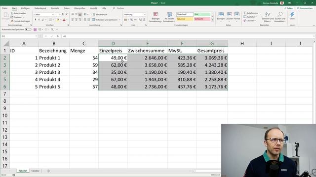
Task: Click the Ausschneiden (cut) scissors icon
Action: coord(12,13)
